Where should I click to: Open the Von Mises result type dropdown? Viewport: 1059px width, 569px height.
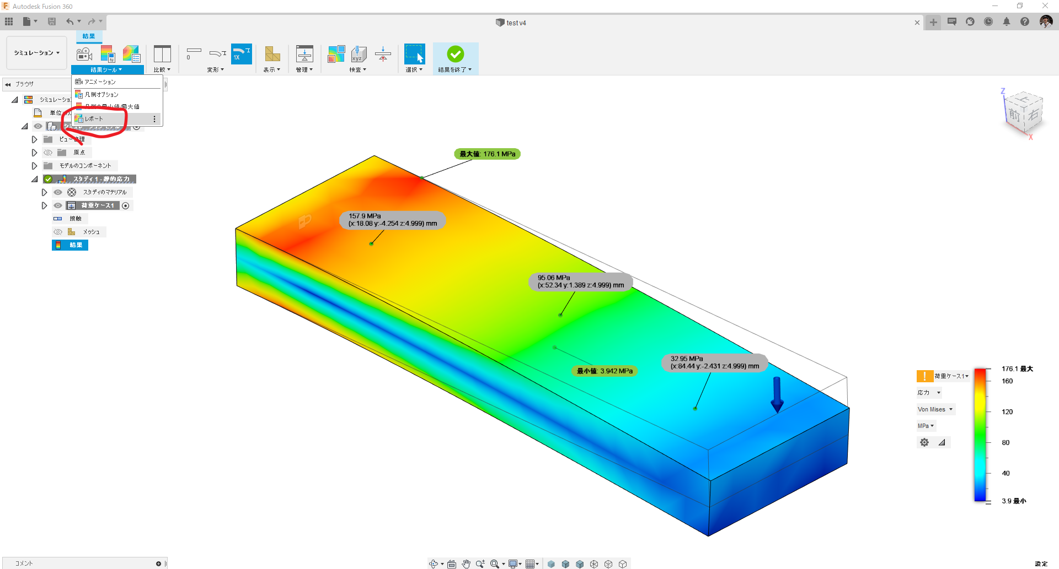[935, 409]
